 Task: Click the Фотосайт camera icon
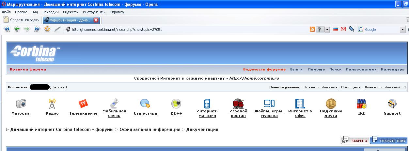21,104
